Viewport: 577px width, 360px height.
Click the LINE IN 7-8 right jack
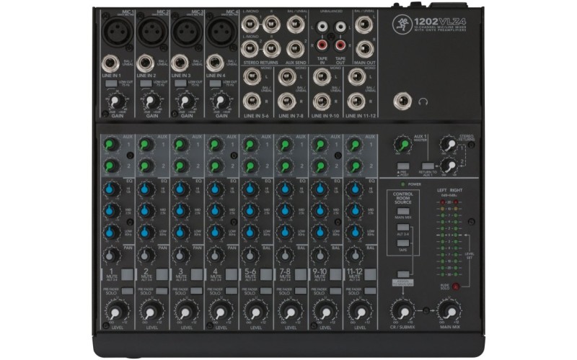coord(286,102)
